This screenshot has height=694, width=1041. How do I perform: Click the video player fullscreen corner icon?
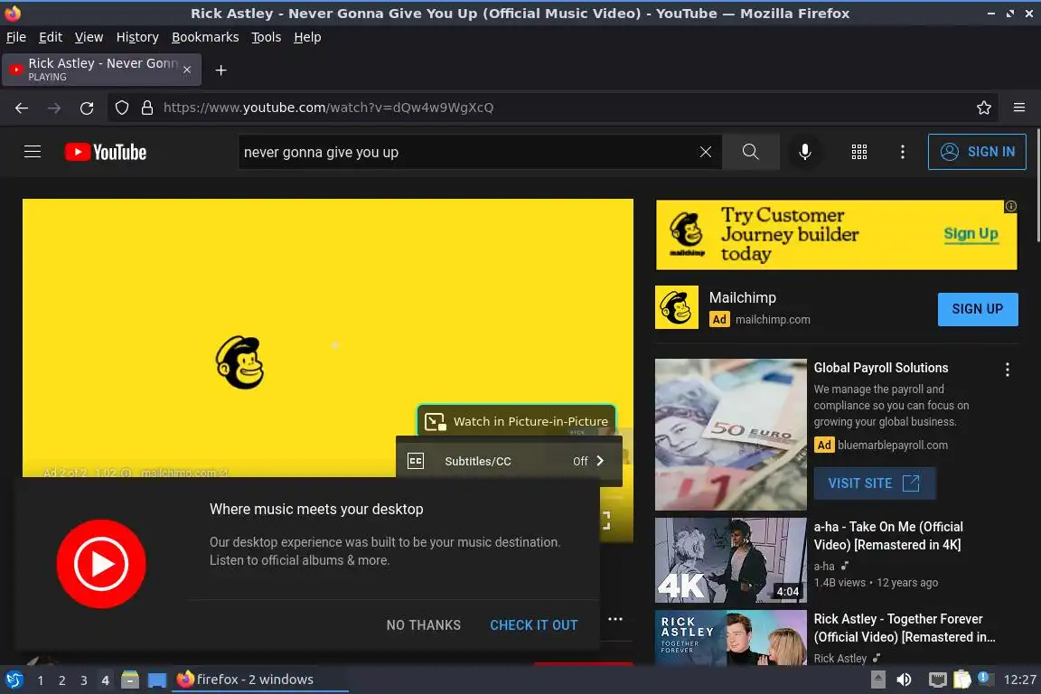pyautogui.click(x=605, y=520)
